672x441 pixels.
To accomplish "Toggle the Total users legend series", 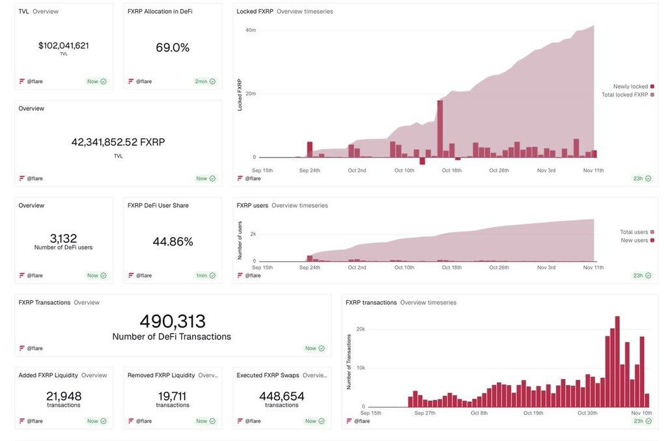I will click(634, 232).
